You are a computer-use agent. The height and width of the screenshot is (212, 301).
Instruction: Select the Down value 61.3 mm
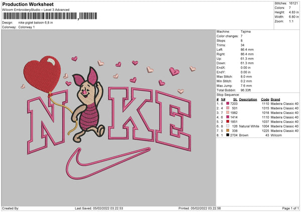point(247,63)
